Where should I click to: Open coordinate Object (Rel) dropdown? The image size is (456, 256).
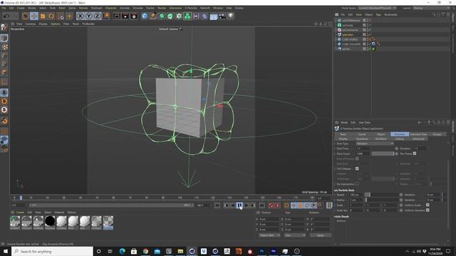pyautogui.click(x=269, y=235)
